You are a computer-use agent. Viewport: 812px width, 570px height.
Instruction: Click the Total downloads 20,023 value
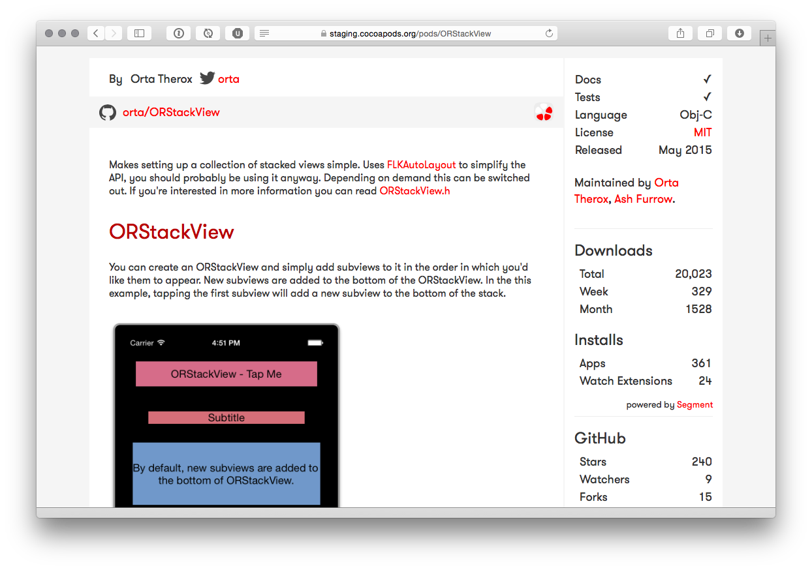tap(693, 274)
